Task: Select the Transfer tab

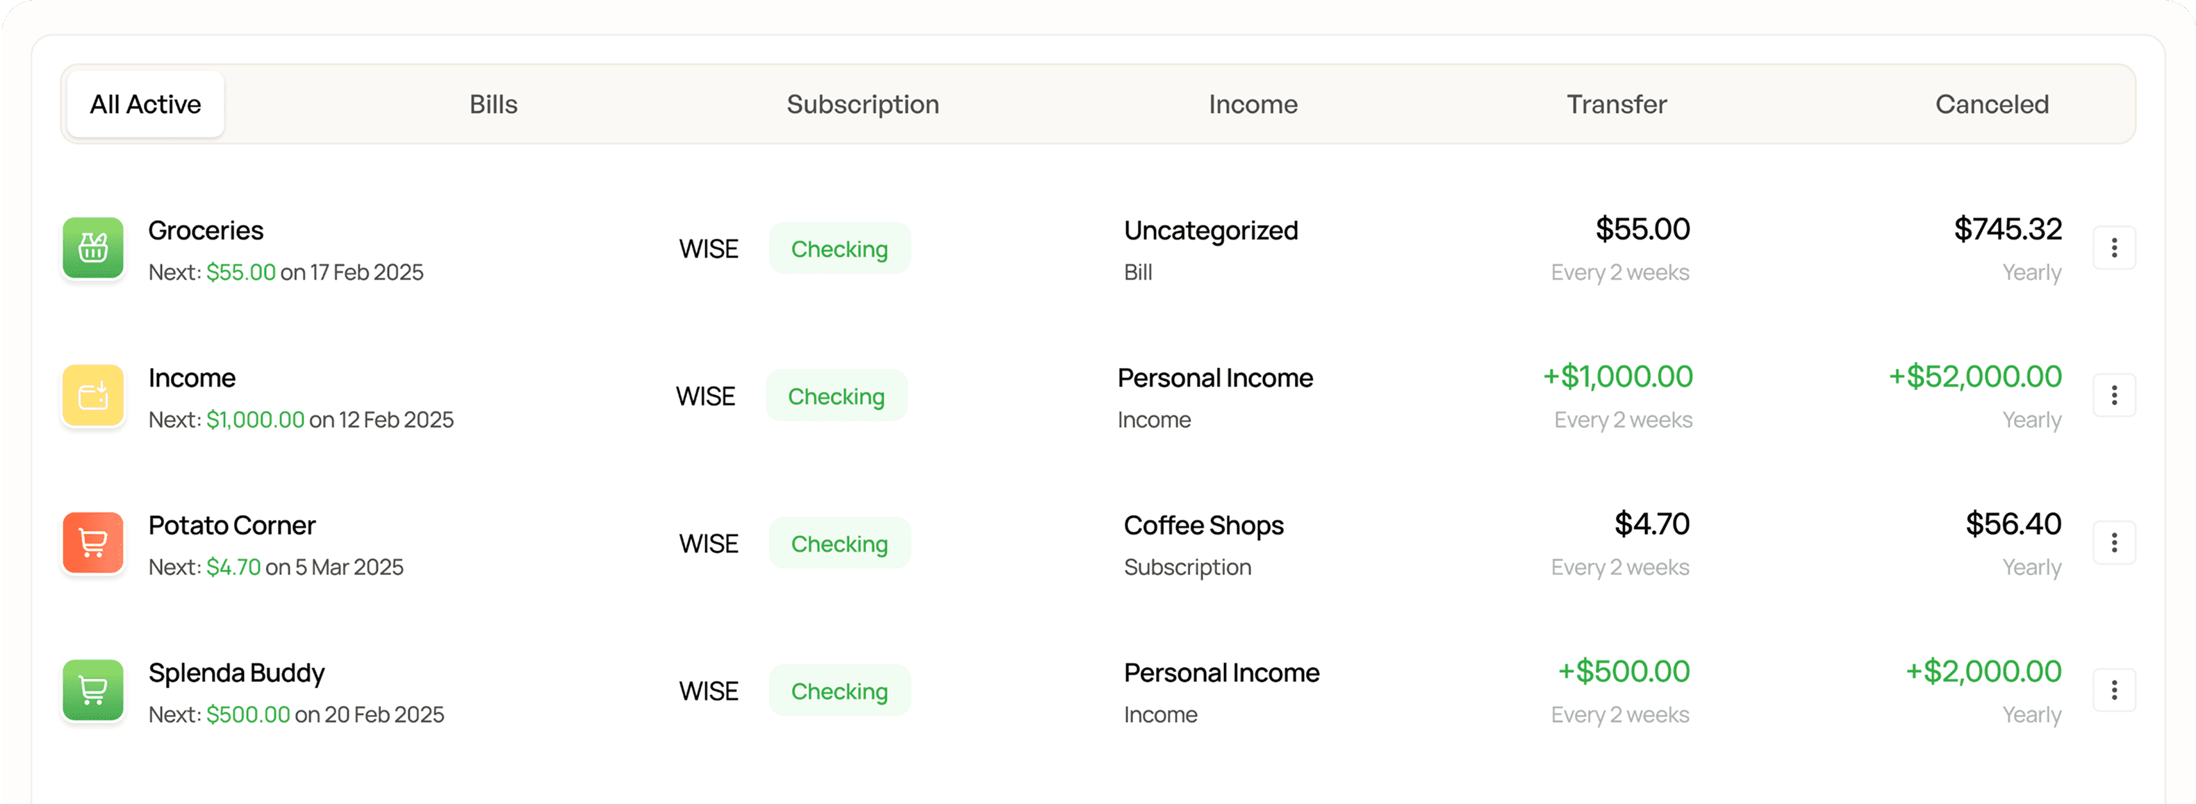Action: pyautogui.click(x=1617, y=104)
